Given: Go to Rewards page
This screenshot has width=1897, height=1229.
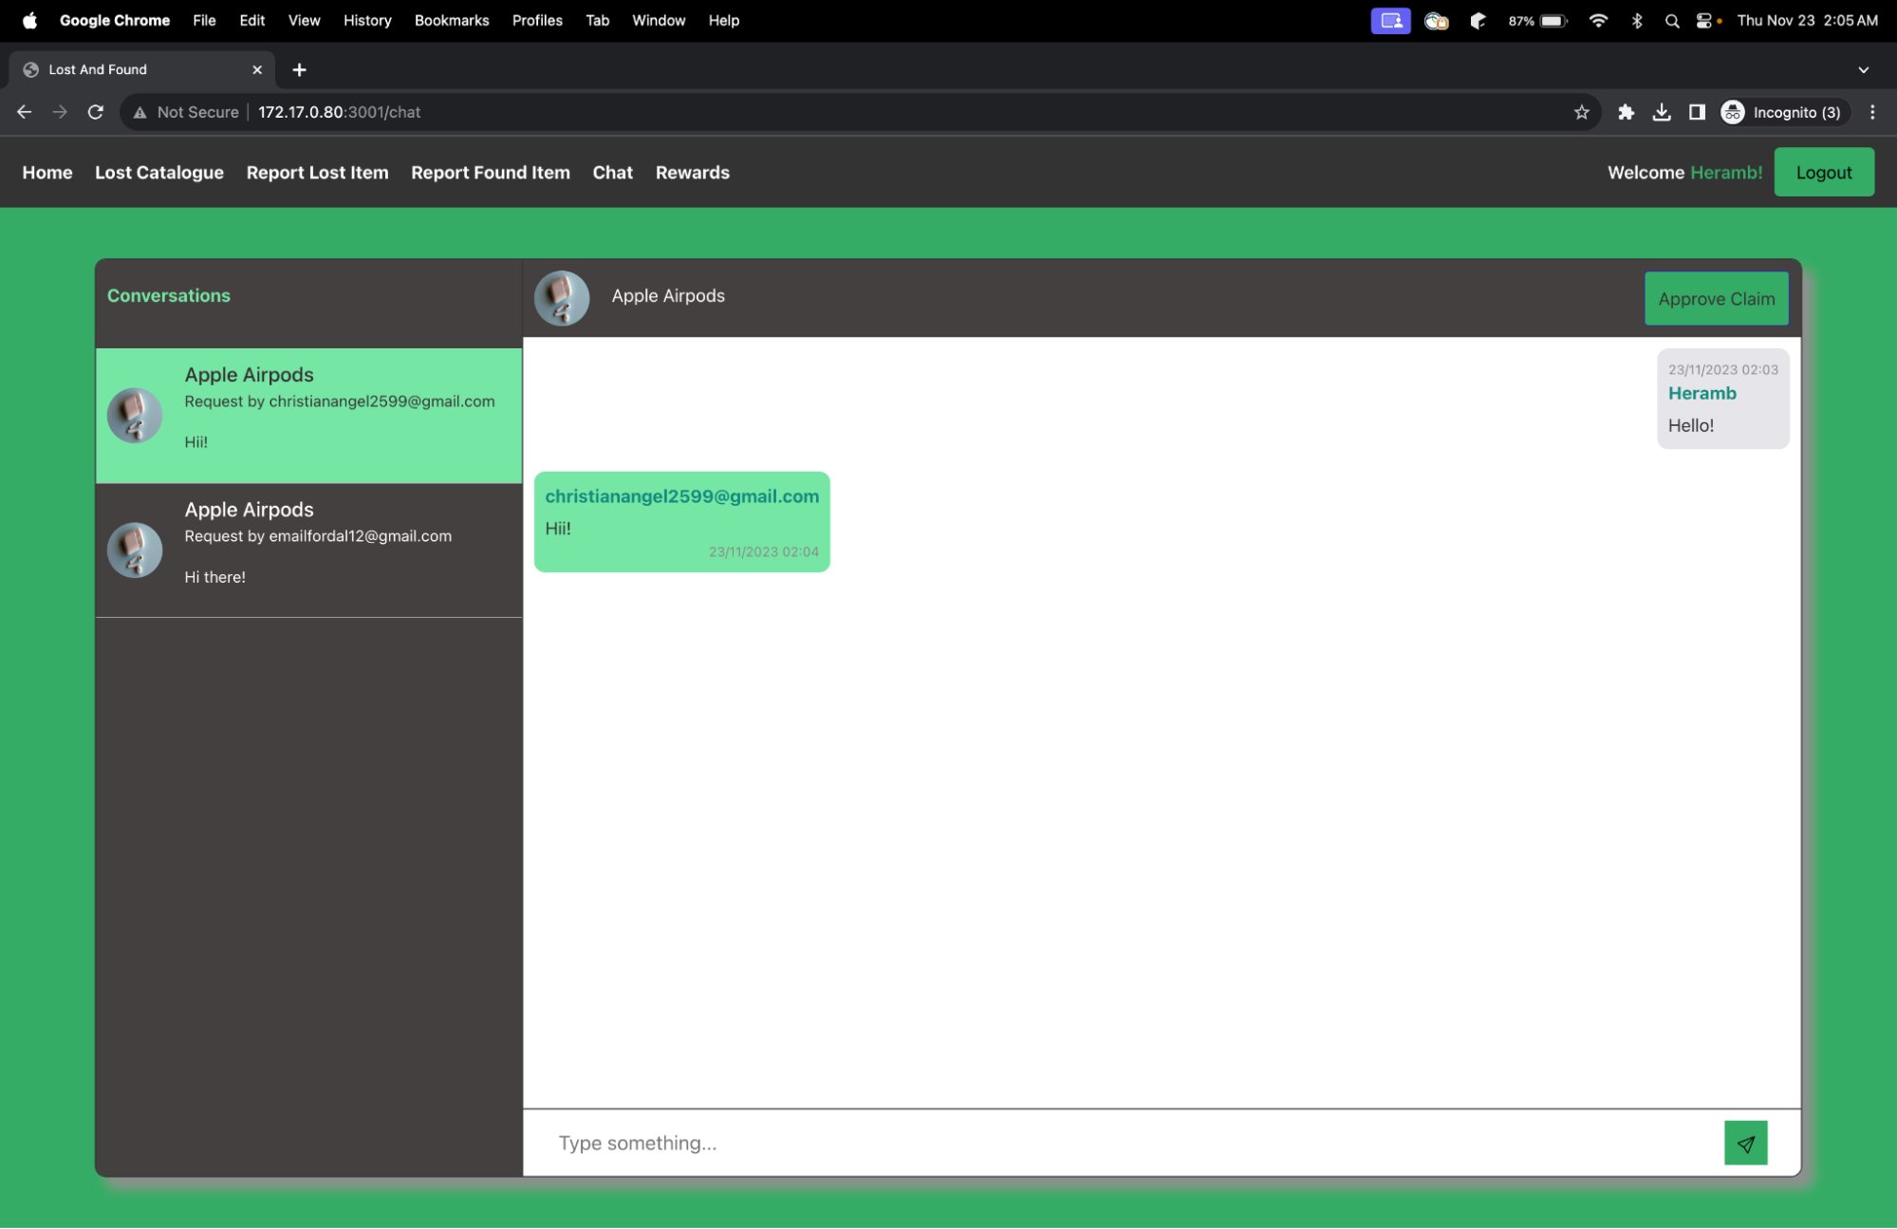Looking at the screenshot, I should click(692, 173).
